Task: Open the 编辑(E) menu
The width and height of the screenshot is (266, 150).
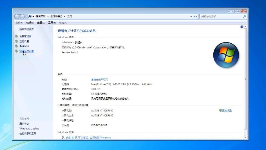Action: (30, 23)
